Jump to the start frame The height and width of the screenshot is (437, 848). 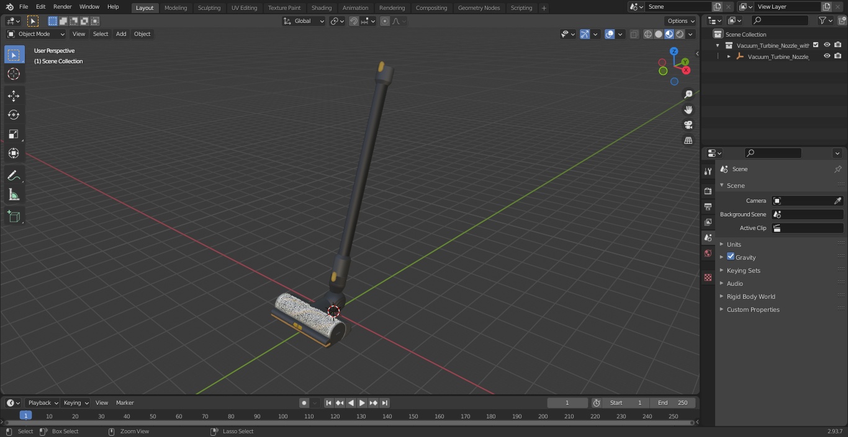coord(328,403)
